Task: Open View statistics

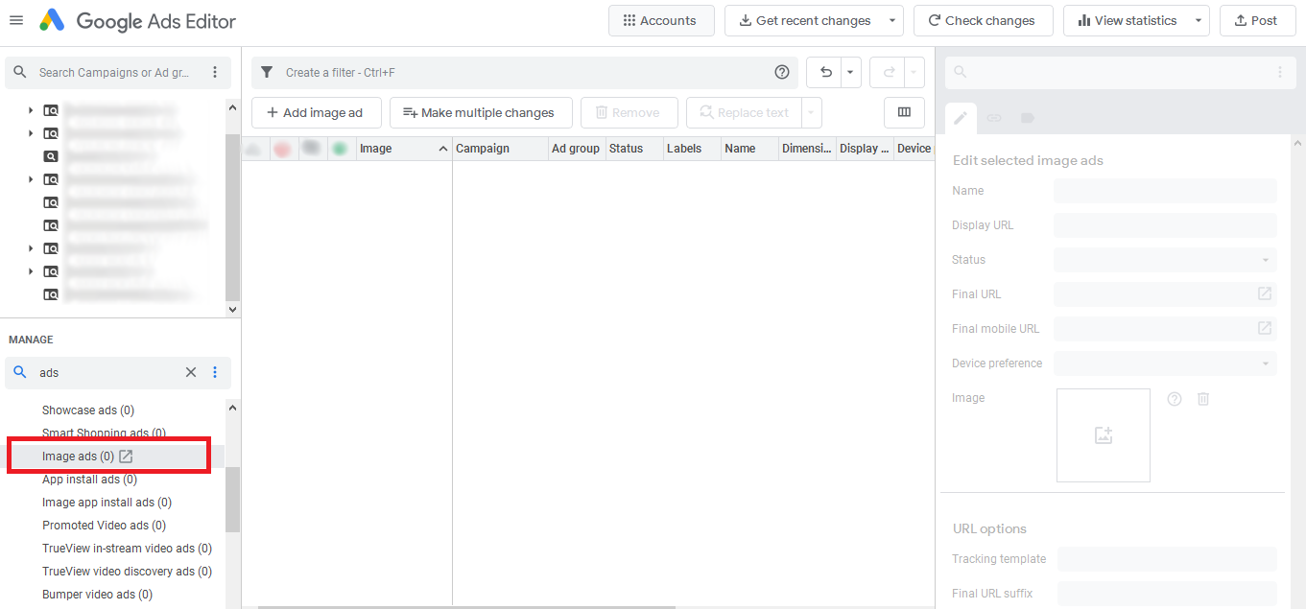Action: (x=1127, y=20)
